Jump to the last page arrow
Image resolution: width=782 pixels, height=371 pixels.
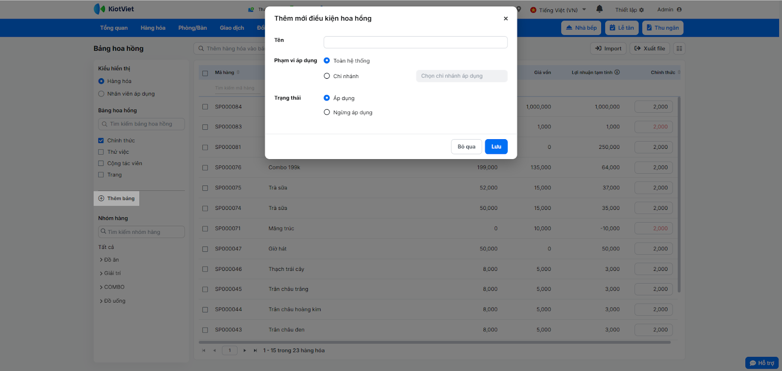[x=255, y=350]
